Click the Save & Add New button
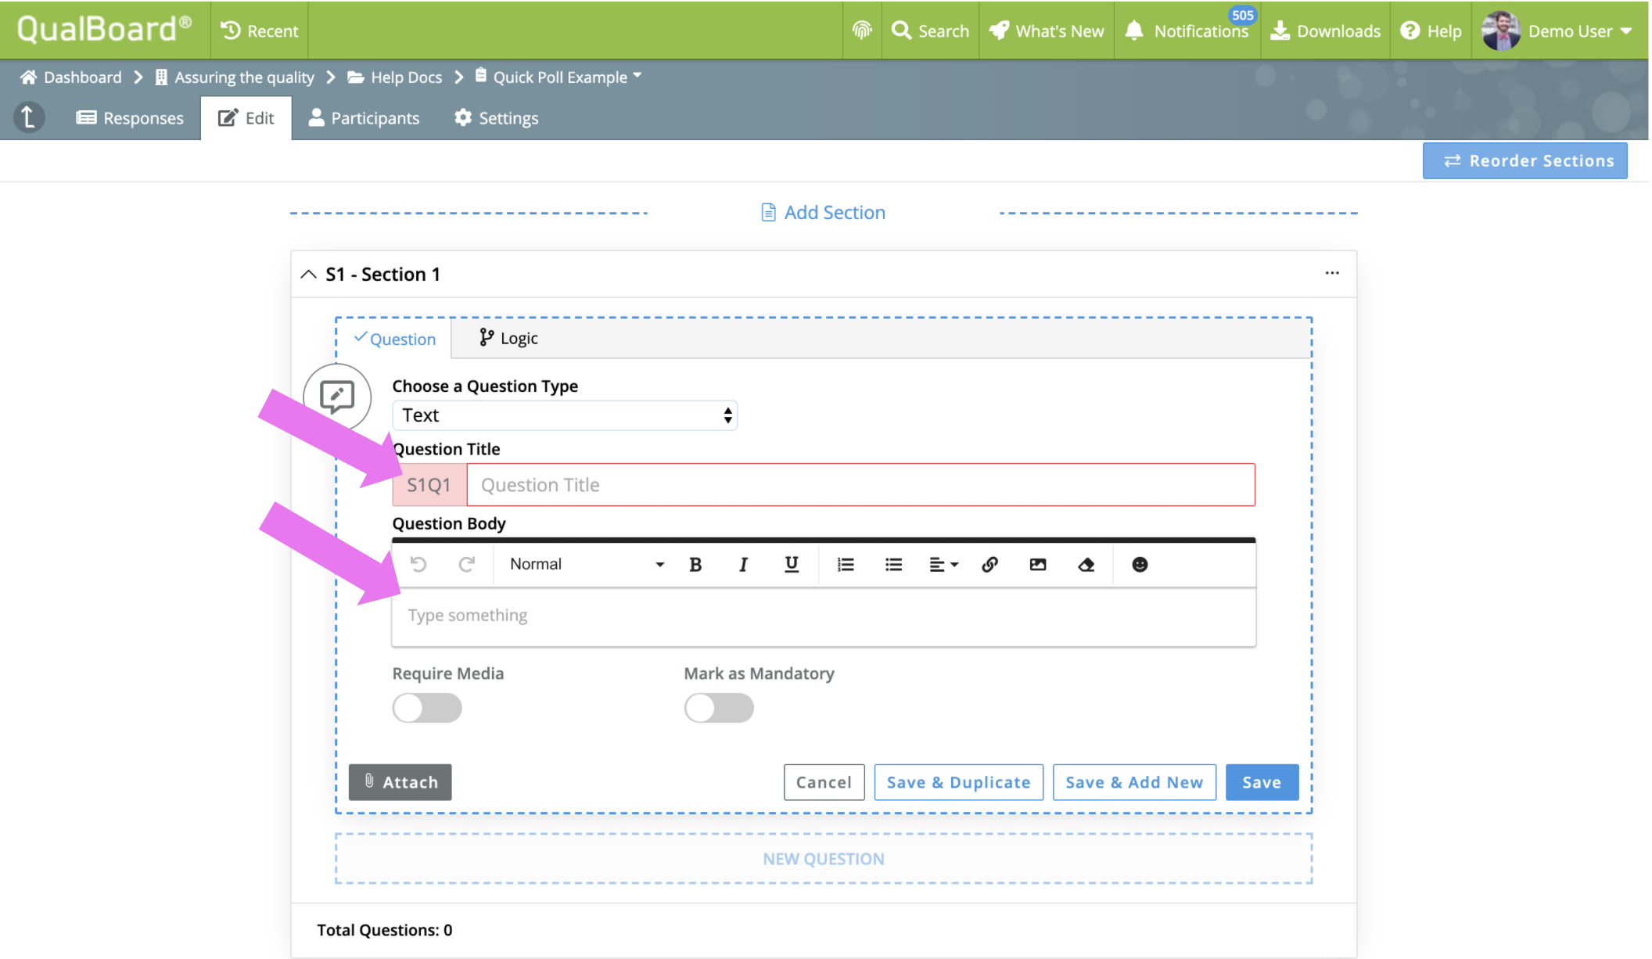This screenshot has height=959, width=1652. tap(1134, 782)
